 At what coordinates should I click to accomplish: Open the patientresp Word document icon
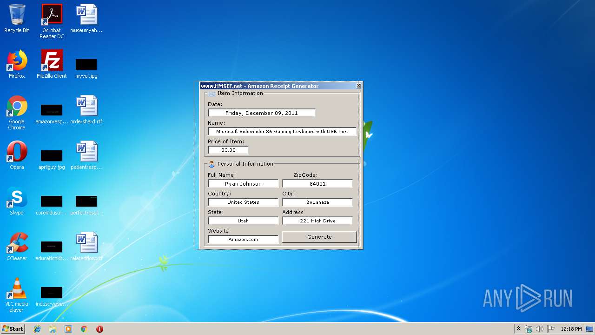(86, 155)
